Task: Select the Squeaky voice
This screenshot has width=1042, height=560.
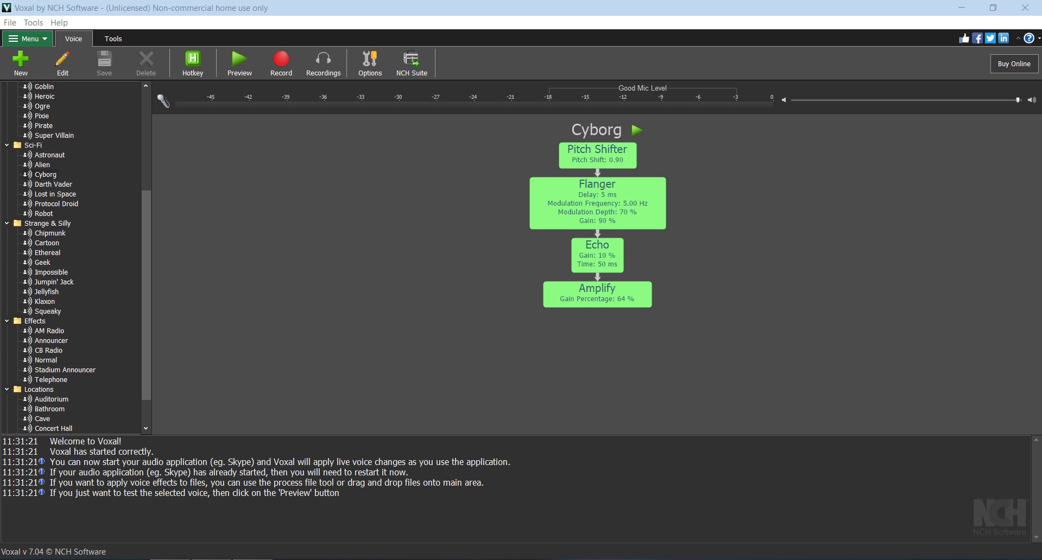Action: [x=48, y=311]
